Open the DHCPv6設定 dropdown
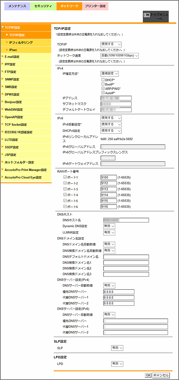The height and width of the screenshot is (380, 179). (x=111, y=130)
